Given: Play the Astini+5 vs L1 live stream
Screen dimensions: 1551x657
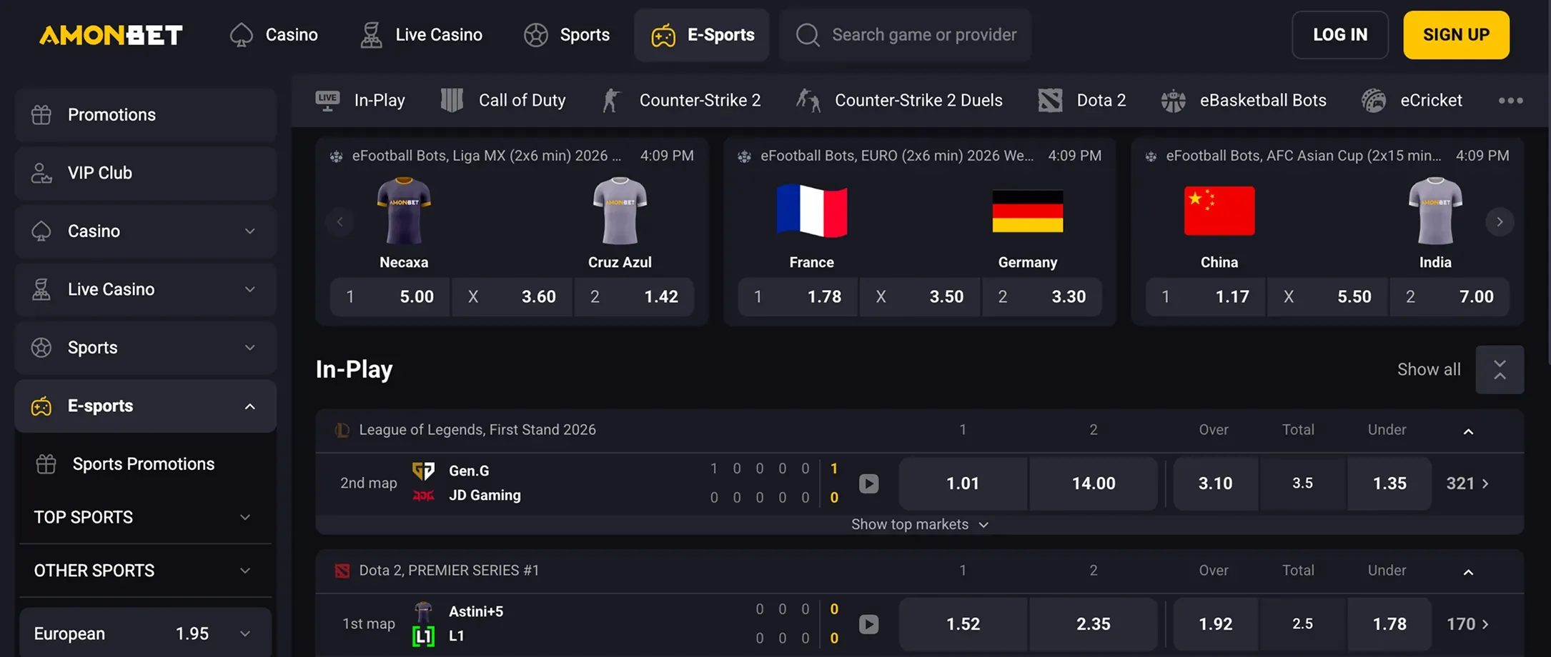Looking at the screenshot, I should [868, 624].
